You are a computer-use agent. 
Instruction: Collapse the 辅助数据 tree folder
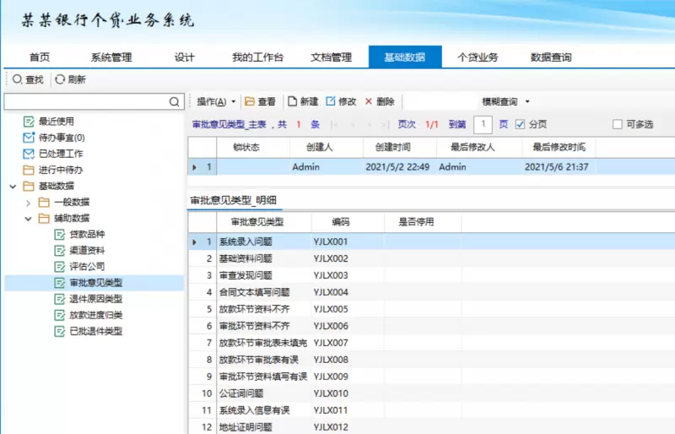28,219
